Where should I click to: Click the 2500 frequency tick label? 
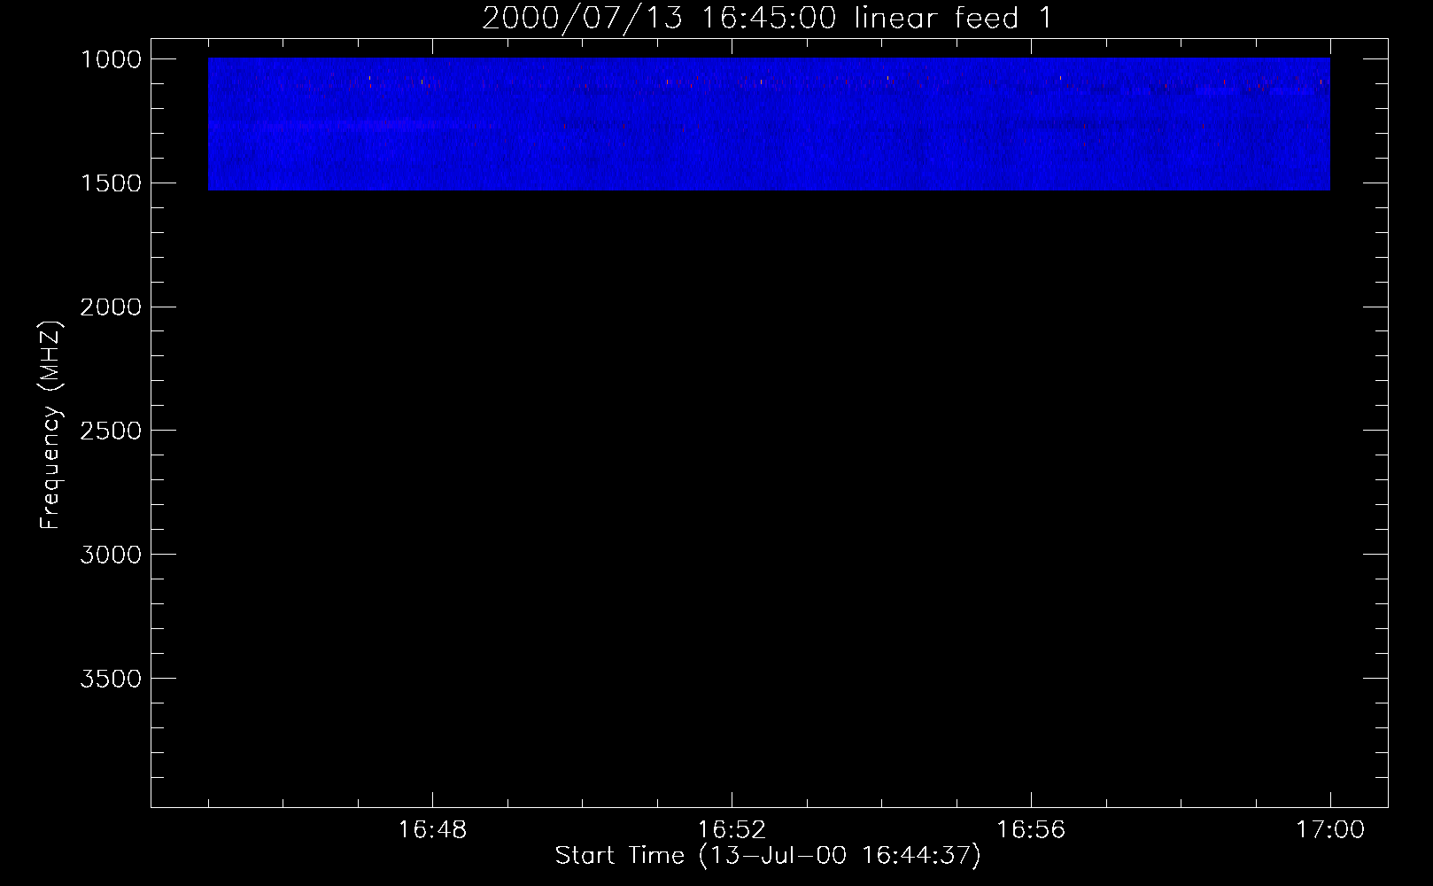(112, 431)
